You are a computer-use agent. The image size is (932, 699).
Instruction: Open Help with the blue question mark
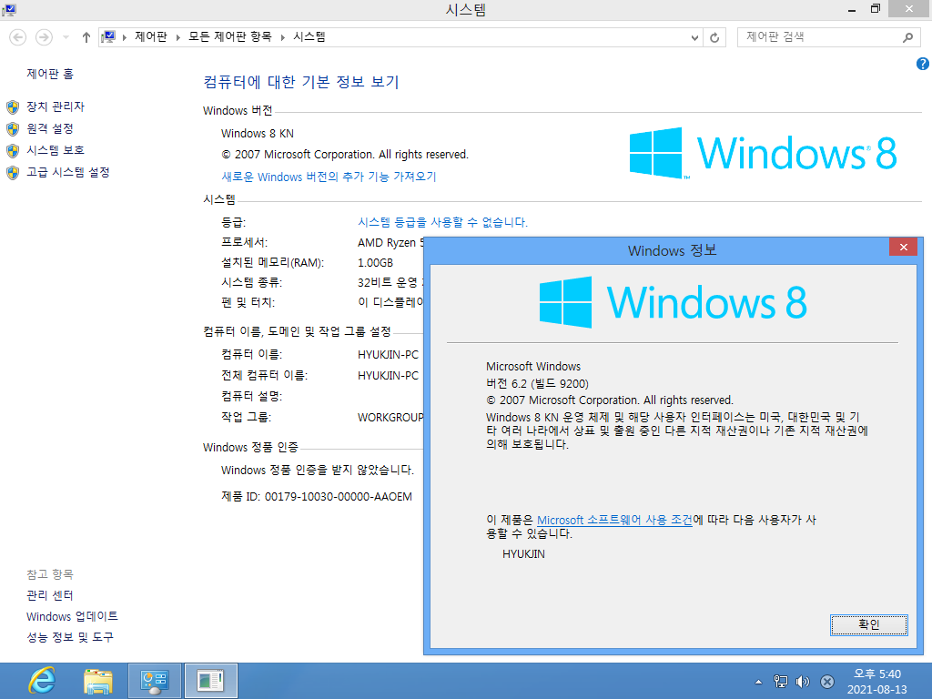923,64
